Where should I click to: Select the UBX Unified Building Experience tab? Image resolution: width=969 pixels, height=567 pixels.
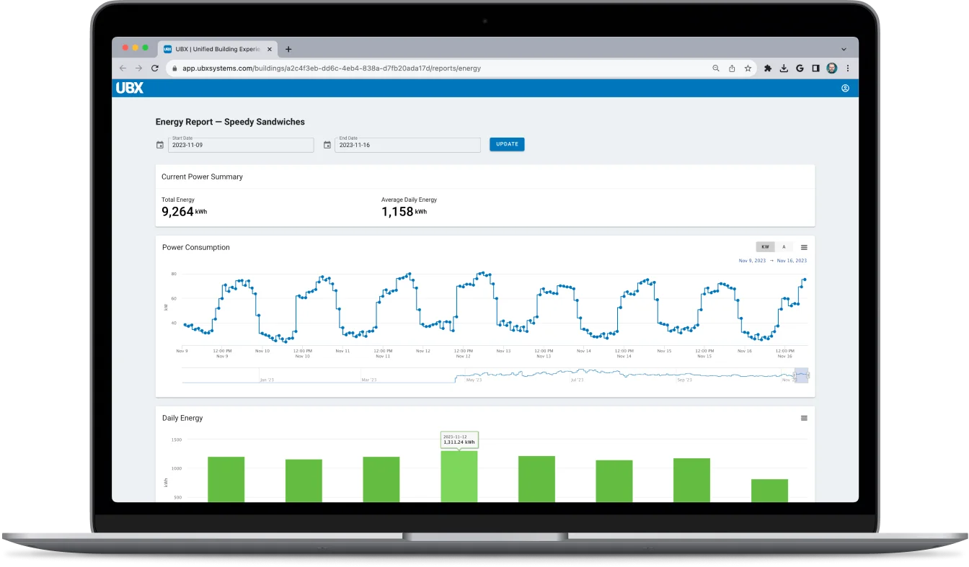tap(218, 49)
